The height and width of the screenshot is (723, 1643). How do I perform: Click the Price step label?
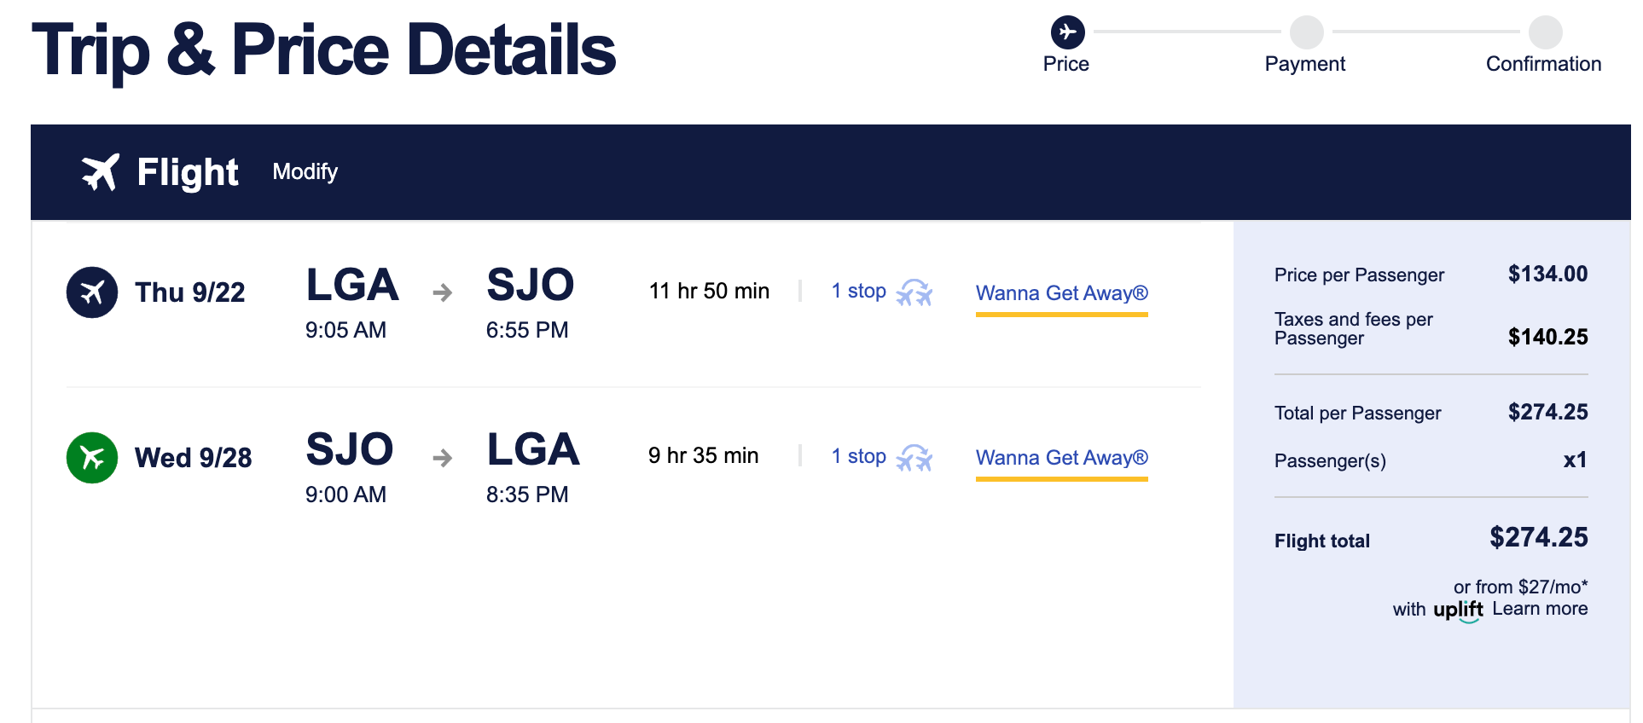point(1066,64)
